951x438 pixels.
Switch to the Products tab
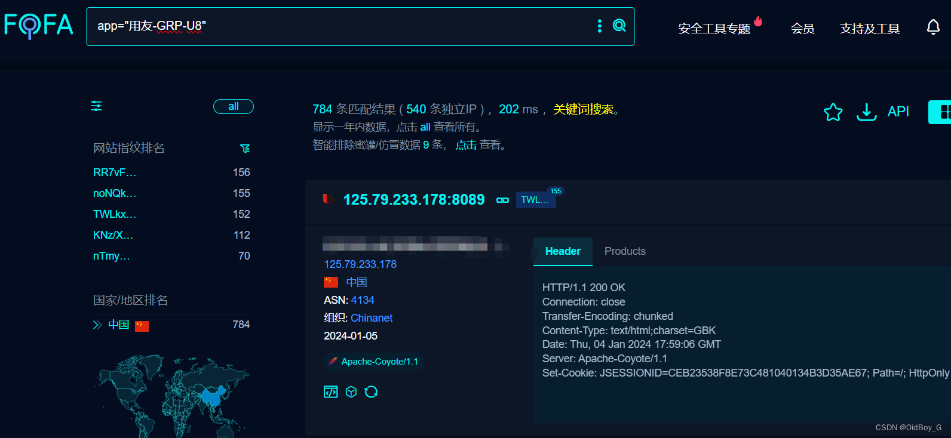click(x=625, y=251)
